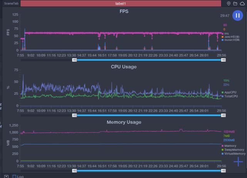Toggle SwapMemory series in legend
This screenshot has height=178, width=247.
232,149
